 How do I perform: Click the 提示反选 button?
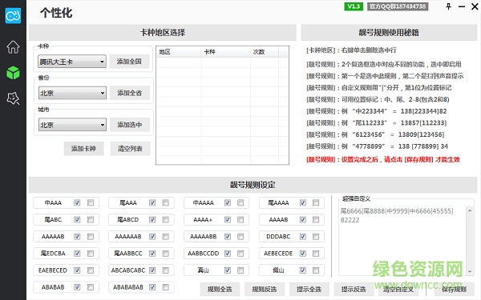click(354, 289)
